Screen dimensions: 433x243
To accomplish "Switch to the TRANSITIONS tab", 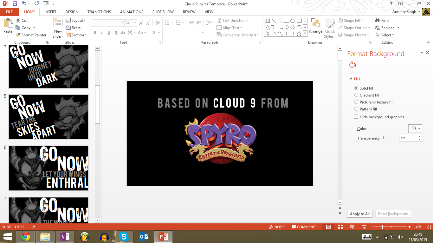I will pyautogui.click(x=99, y=12).
